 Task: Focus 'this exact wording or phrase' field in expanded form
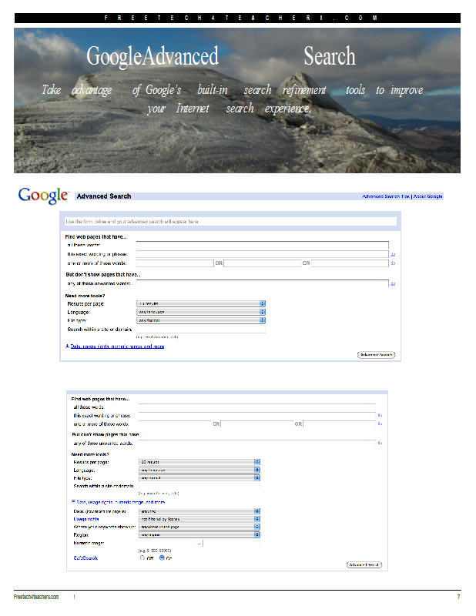(x=257, y=415)
